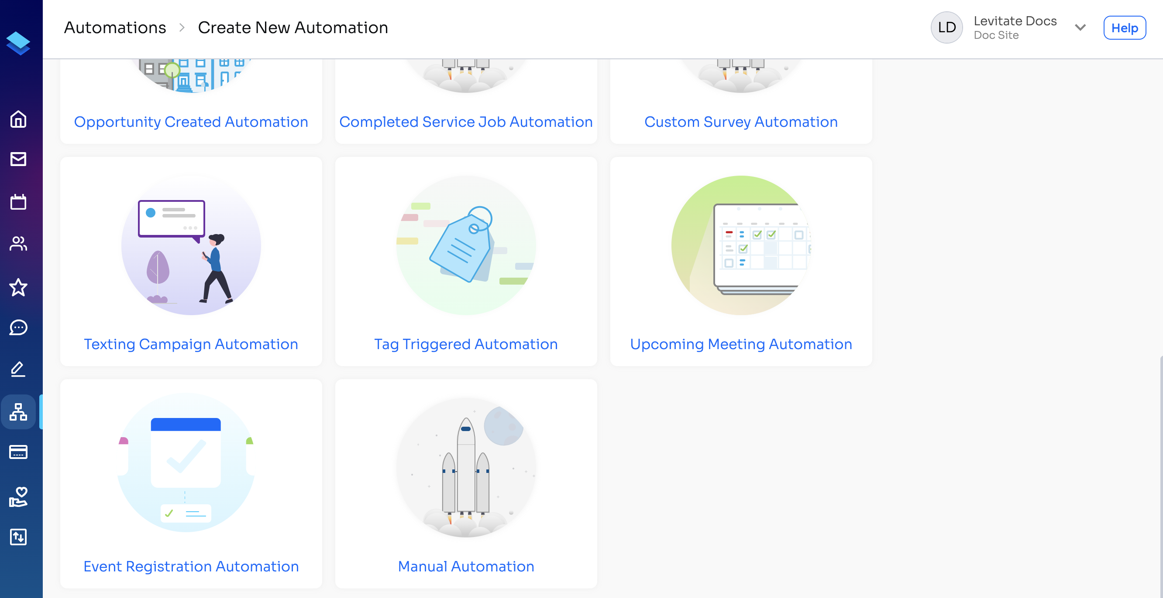
Task: Click Create New Automation breadcrumb text
Action: (293, 27)
